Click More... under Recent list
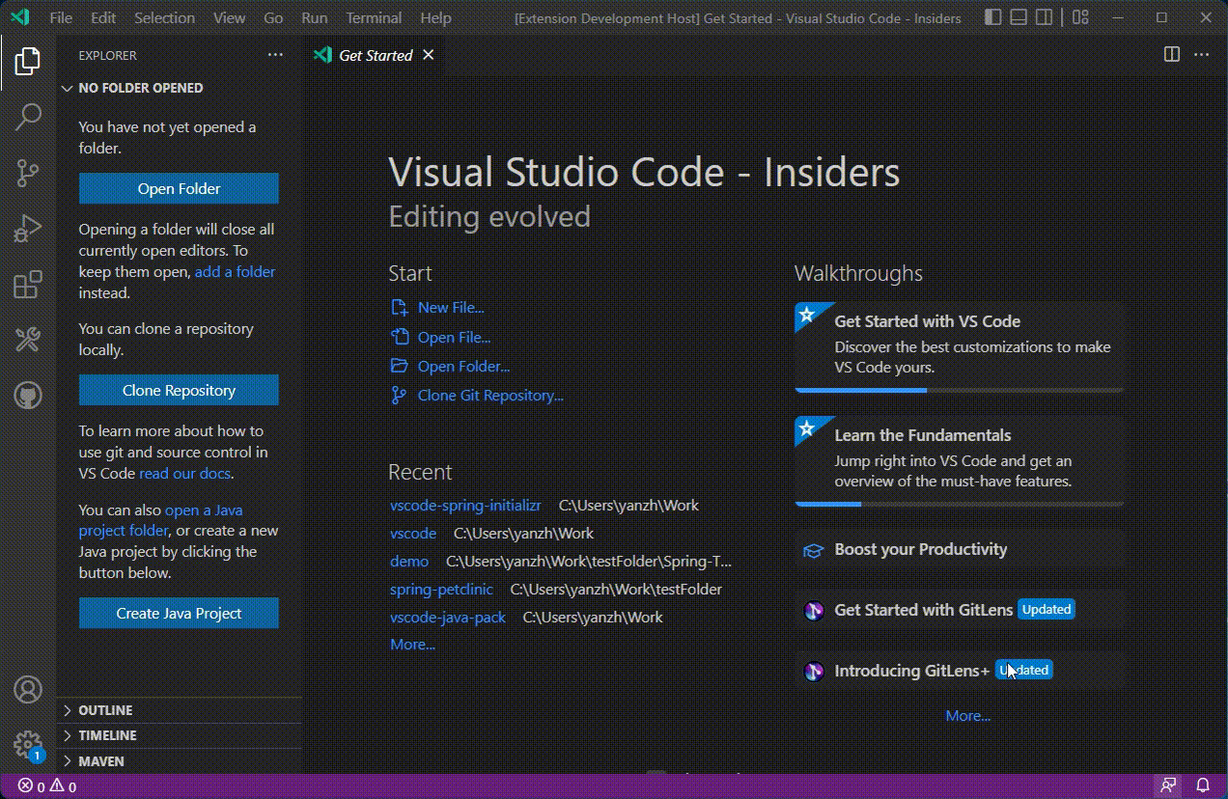 pyautogui.click(x=412, y=645)
